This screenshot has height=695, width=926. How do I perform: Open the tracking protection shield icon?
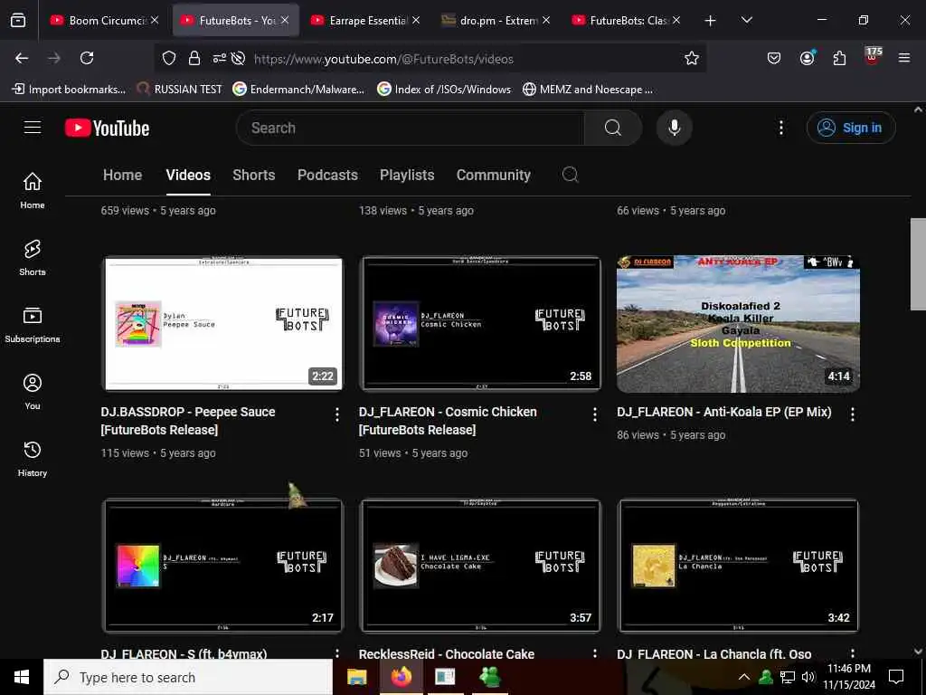click(169, 59)
